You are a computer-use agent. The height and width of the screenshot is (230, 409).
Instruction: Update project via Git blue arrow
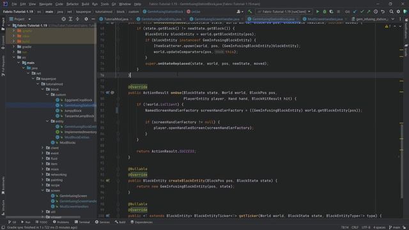(355, 11)
